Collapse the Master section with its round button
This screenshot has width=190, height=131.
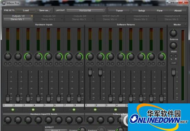(186, 24)
